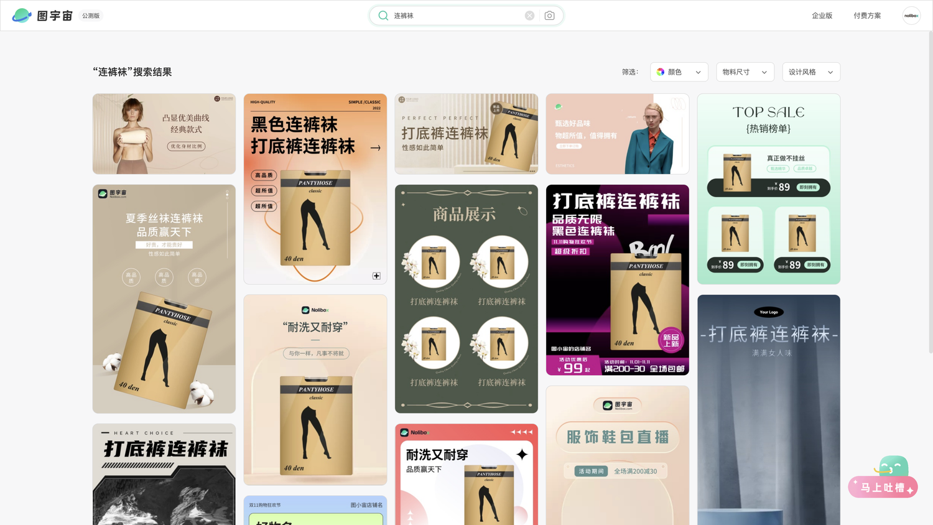
Task: Click the page vertical scrollbar
Action: click(x=931, y=193)
